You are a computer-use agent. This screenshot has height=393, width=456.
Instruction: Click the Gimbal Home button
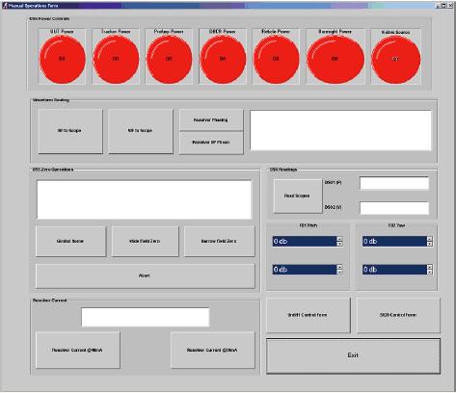click(70, 241)
